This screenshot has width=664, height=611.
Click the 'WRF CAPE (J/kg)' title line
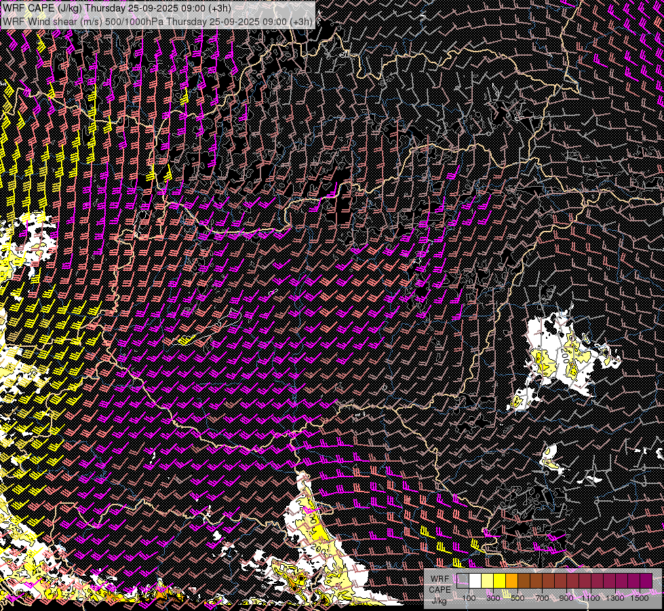[117, 9]
